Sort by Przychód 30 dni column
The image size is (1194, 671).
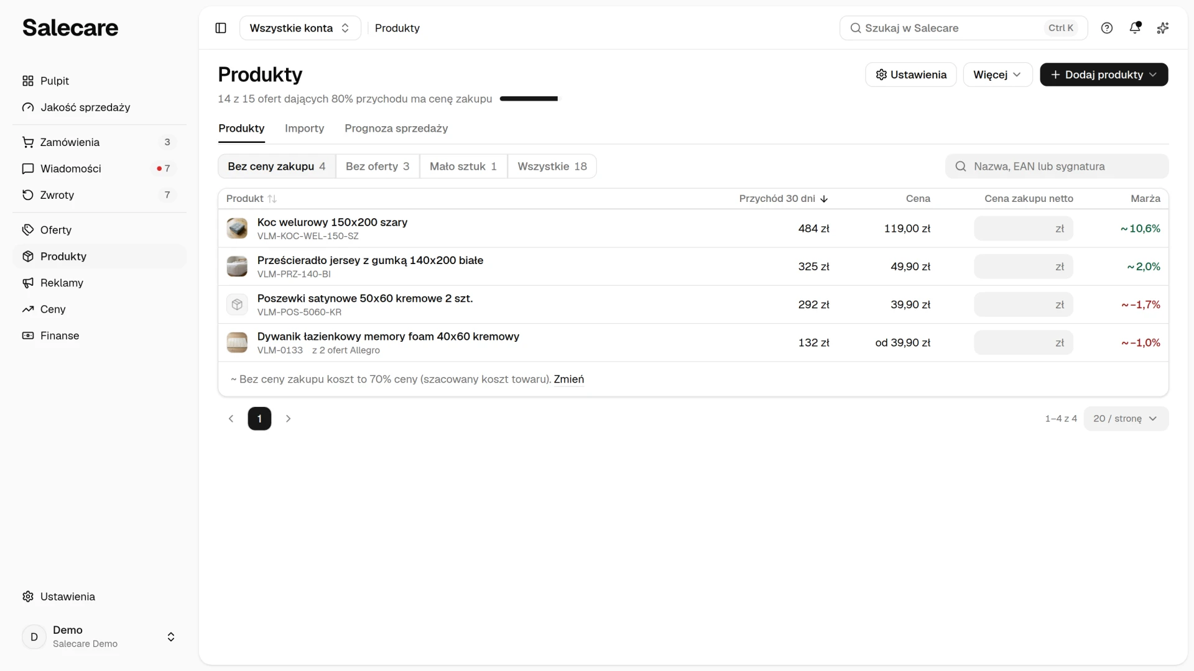coord(783,199)
